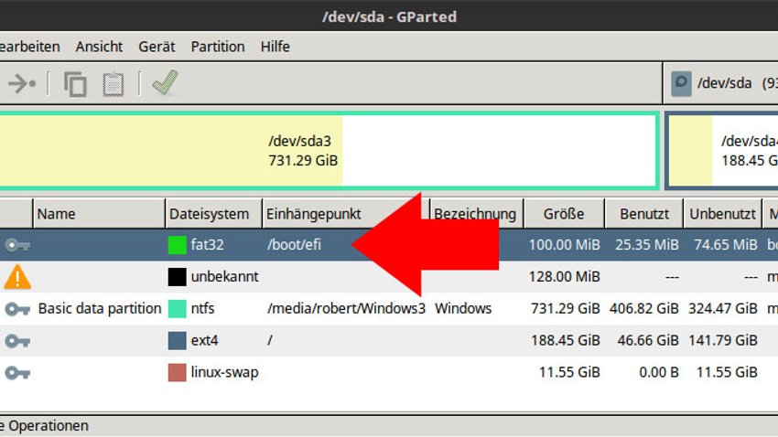Click the Paste partition toolbar icon
The image size is (778, 437).
click(x=113, y=84)
